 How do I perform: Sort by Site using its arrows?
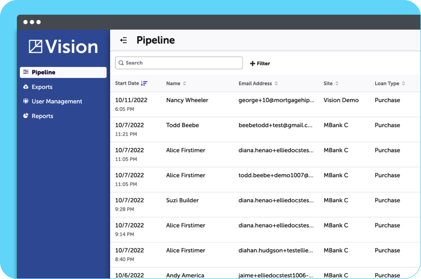pos(337,83)
